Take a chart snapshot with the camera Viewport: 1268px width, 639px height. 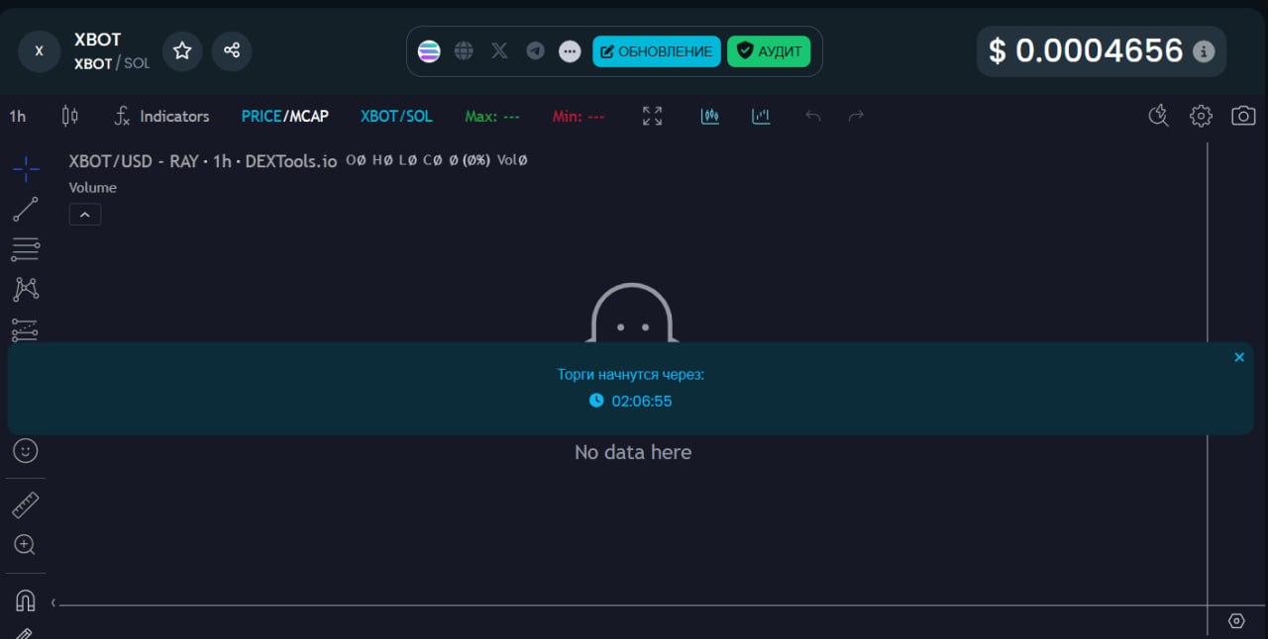pyautogui.click(x=1243, y=116)
